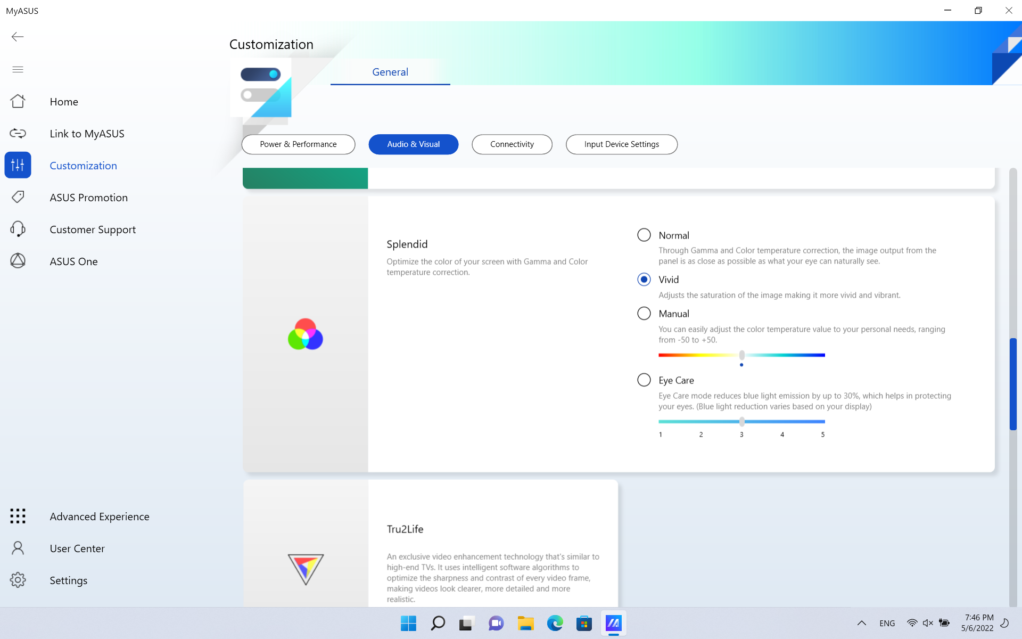The height and width of the screenshot is (639, 1022).
Task: Select the Vivid Splendid mode
Action: (x=644, y=280)
